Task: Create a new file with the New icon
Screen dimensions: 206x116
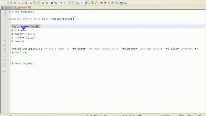Action: point(4,3)
